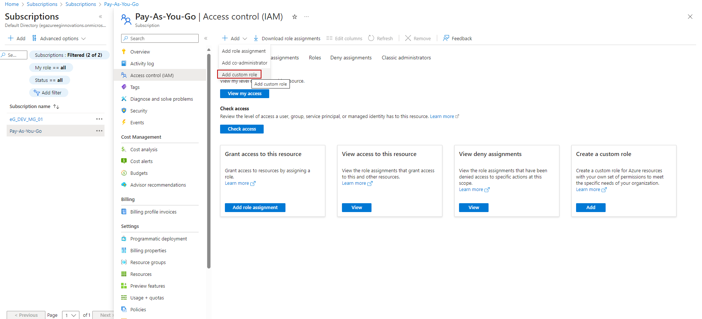Open Learn more link in Grant access card
The height and width of the screenshot is (319, 702).
(x=240, y=183)
